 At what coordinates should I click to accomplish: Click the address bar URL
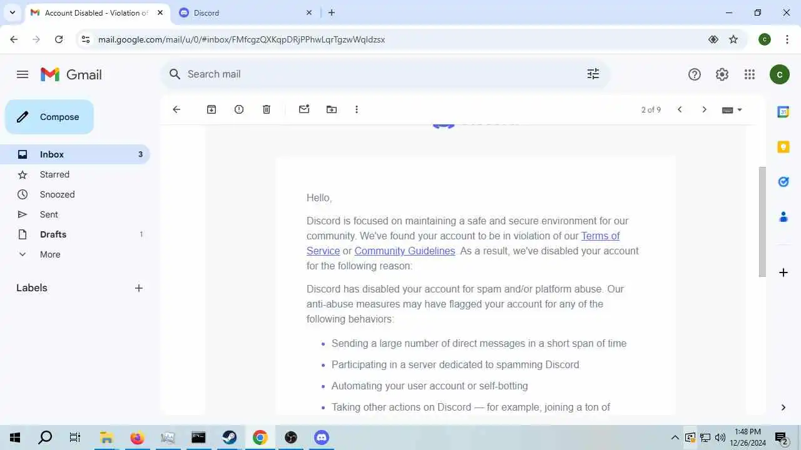[x=242, y=39]
